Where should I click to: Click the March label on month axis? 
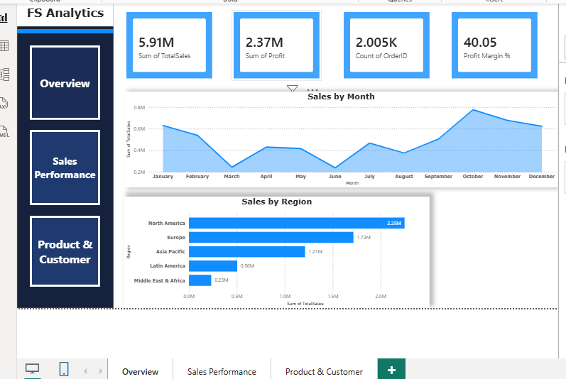tap(232, 176)
